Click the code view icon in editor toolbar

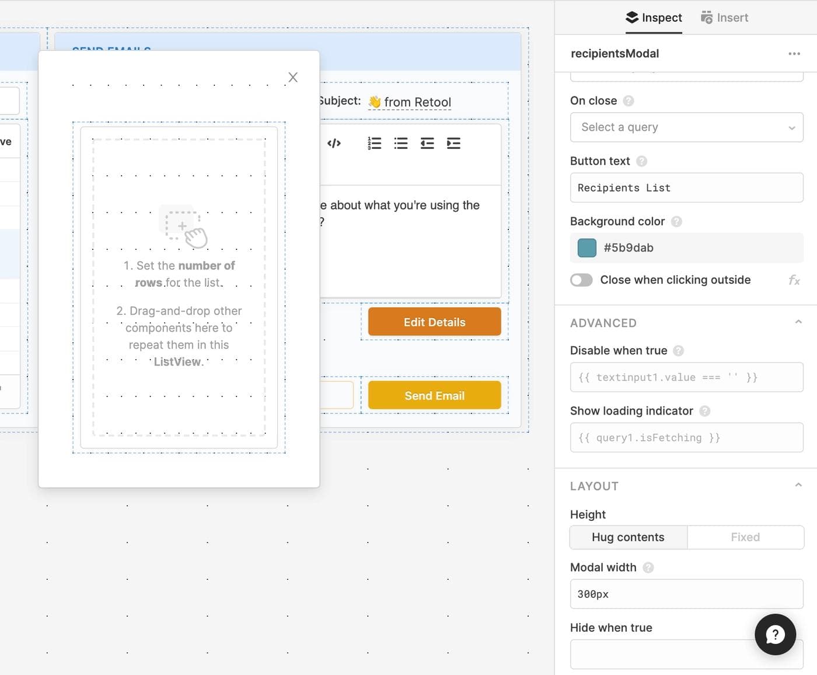pos(334,144)
